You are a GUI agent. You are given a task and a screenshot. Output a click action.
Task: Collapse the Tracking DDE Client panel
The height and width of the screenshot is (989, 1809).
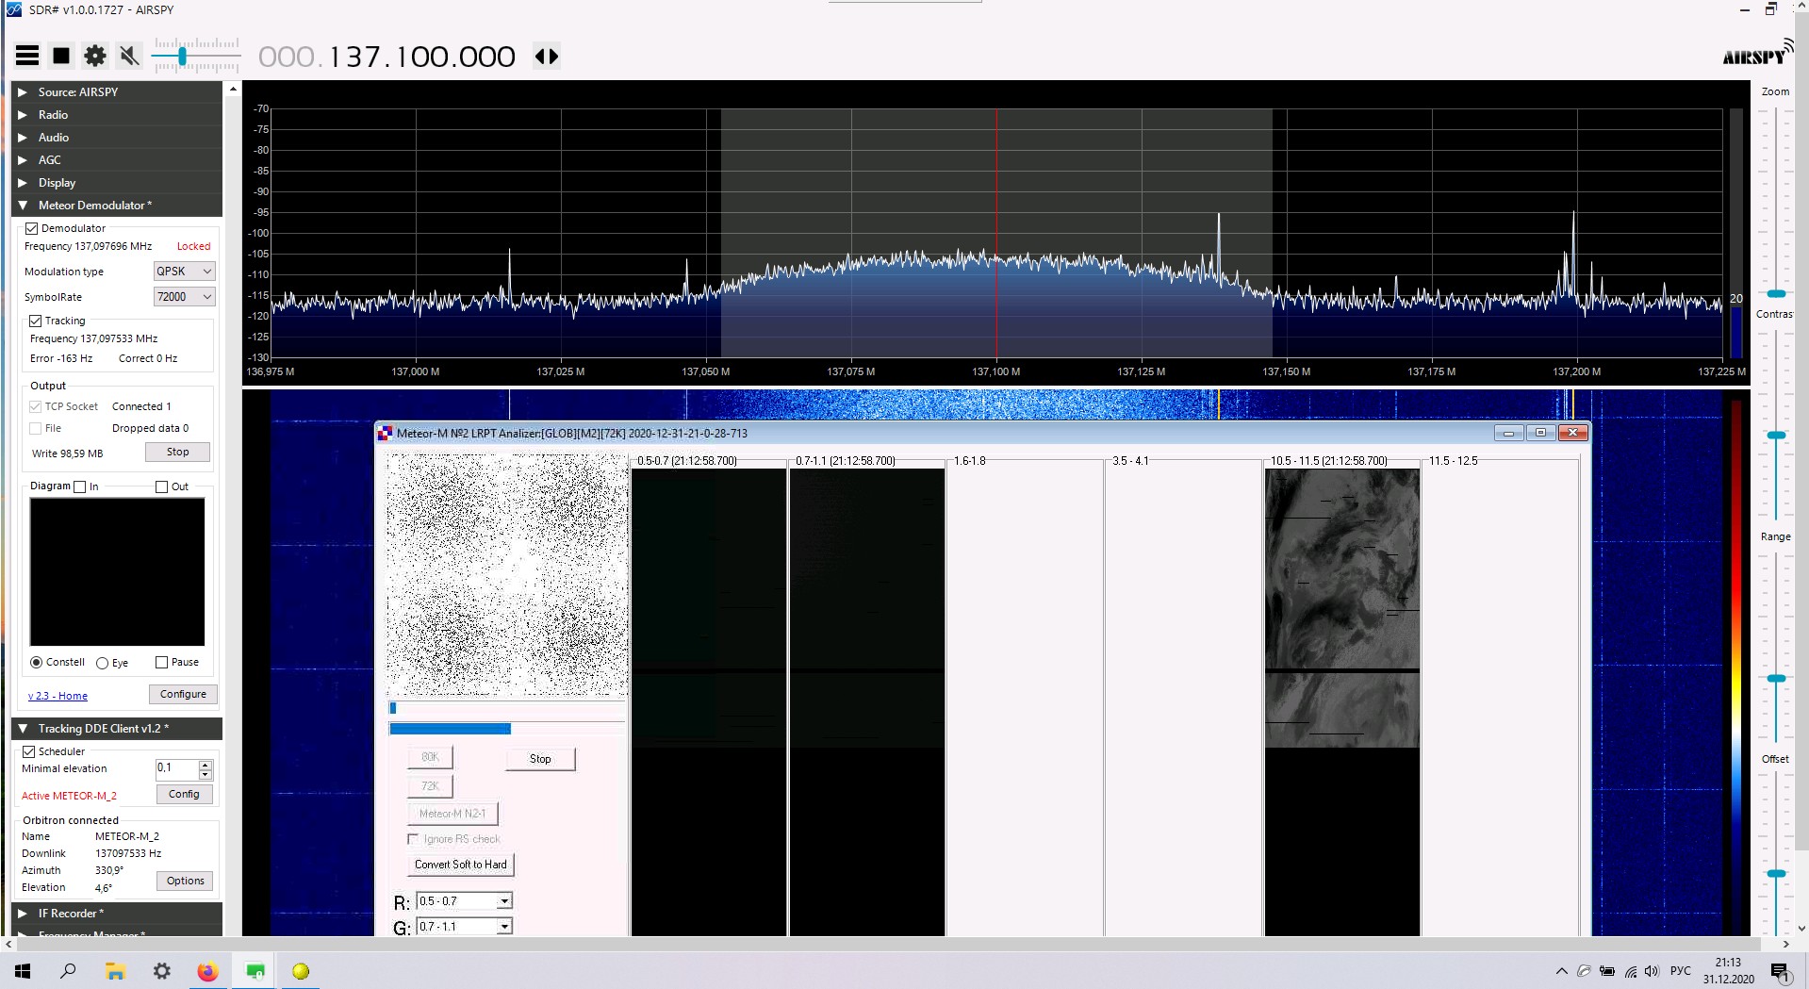click(118, 728)
